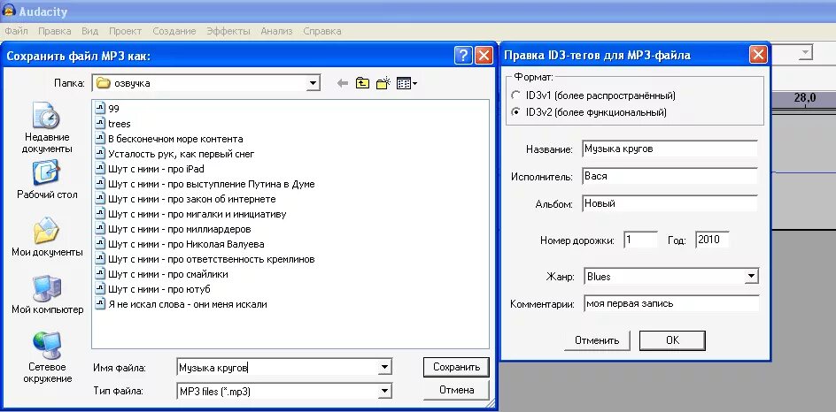Screen dimensions: 836x412
Task: Open Сетевое окружение in the sidebar
Action: point(47,358)
